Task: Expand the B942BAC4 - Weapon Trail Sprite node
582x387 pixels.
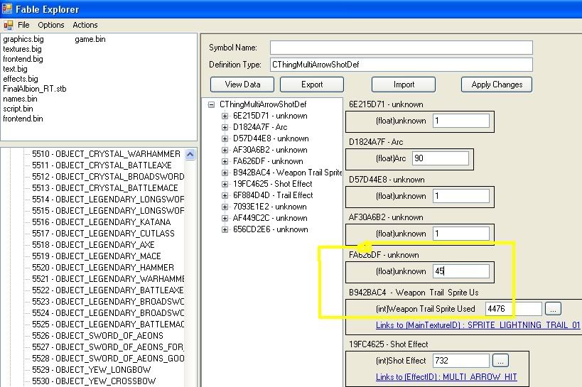Action: [x=225, y=173]
